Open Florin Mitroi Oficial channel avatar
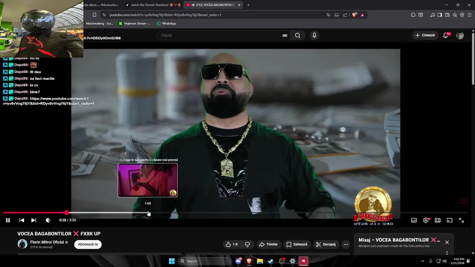475x267 pixels. pyautogui.click(x=22, y=244)
